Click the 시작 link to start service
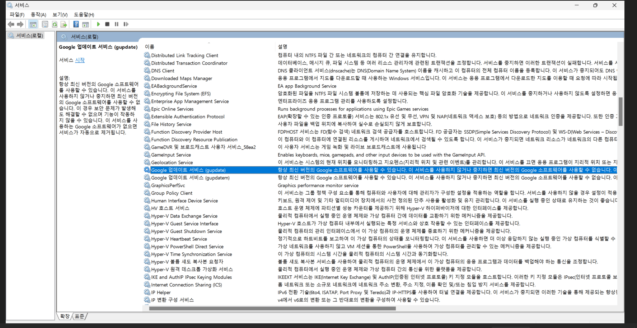Image resolution: width=637 pixels, height=328 pixels. pyautogui.click(x=80, y=60)
